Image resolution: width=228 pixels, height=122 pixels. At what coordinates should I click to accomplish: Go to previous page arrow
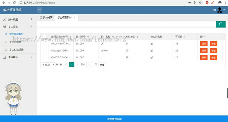coord(66,64)
